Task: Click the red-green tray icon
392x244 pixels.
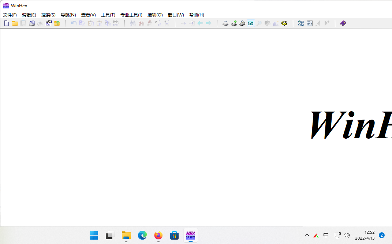Action: pos(316,235)
